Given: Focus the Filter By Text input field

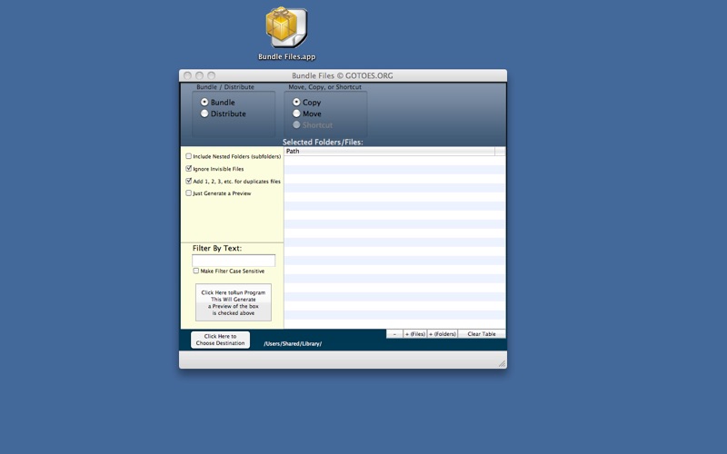Looking at the screenshot, I should [x=234, y=261].
